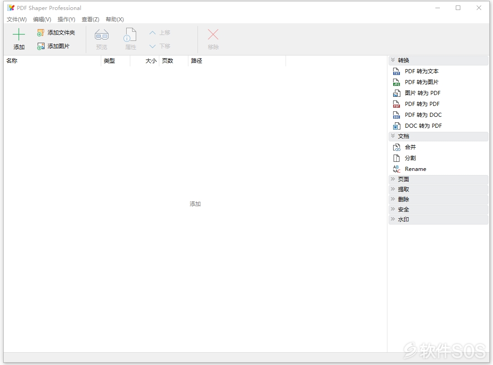Click the 添加文件夹 label

pos(61,33)
